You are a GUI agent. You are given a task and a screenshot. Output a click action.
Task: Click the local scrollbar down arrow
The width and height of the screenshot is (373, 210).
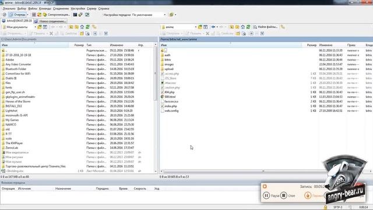pyautogui.click(x=156, y=171)
